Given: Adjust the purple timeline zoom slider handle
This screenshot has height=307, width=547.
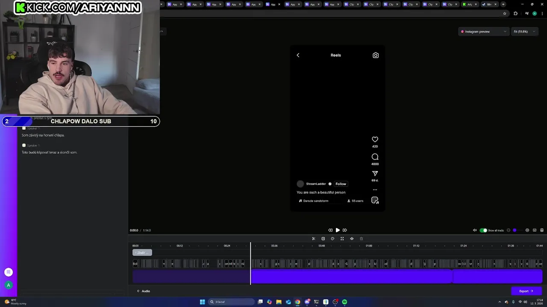Looking at the screenshot, I should (x=515, y=230).
